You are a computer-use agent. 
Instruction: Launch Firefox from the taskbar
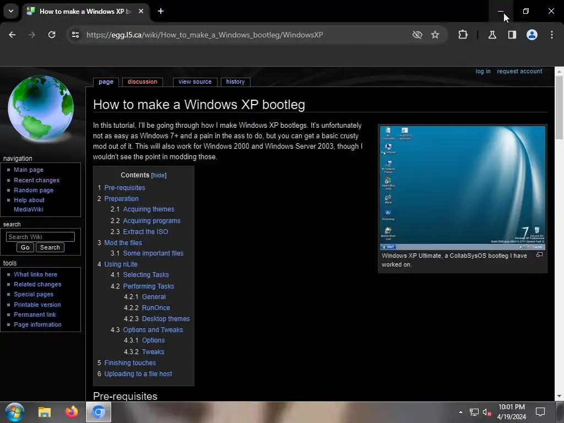click(72, 412)
